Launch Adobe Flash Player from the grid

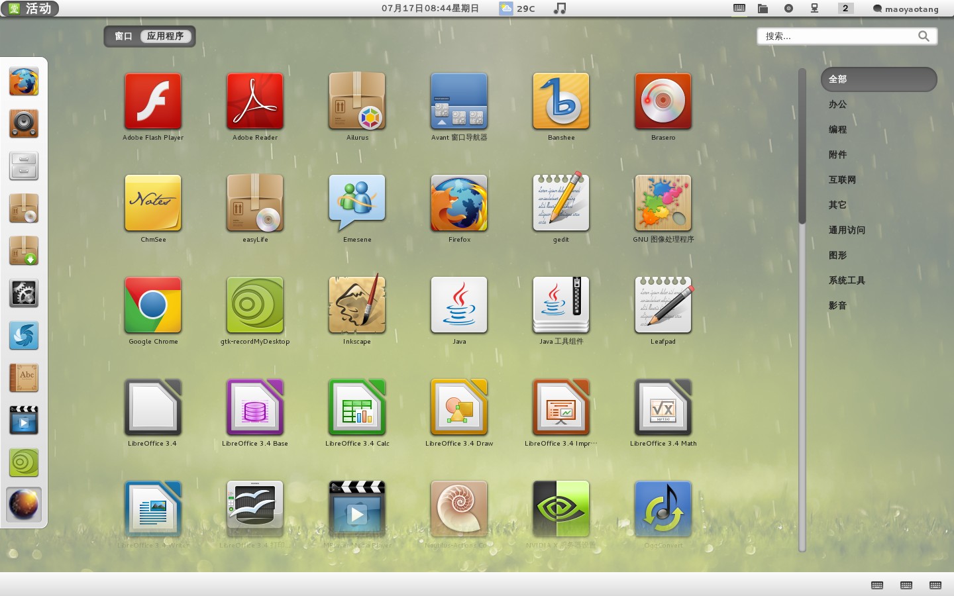pos(153,101)
